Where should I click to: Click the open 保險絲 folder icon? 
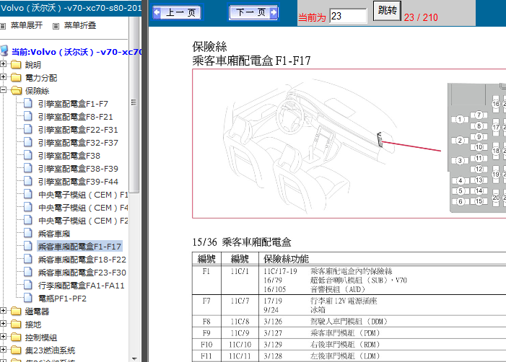16,91
